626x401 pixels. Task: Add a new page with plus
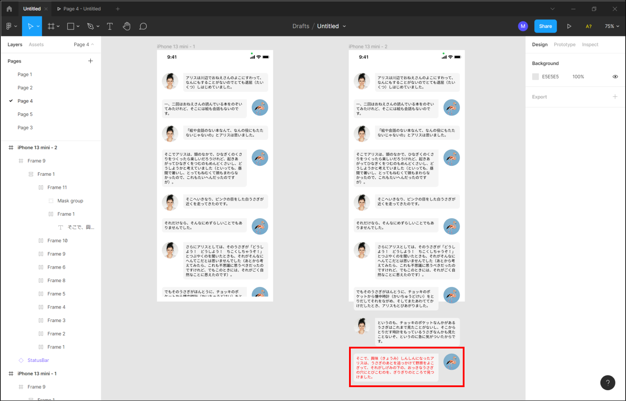90,61
